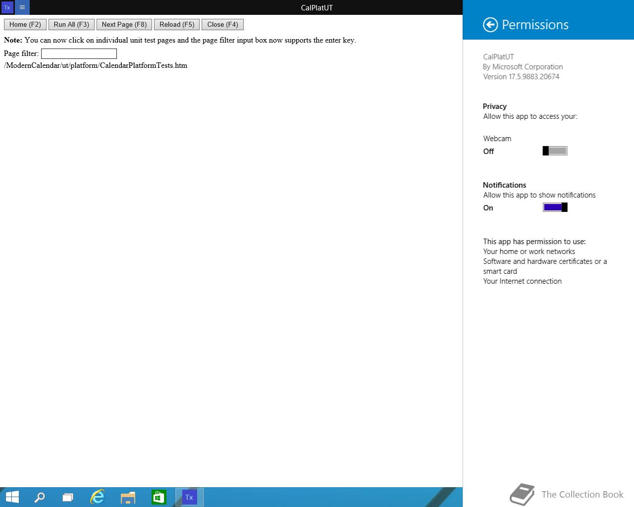
Task: Focus the Page filter input box
Action: tap(79, 53)
